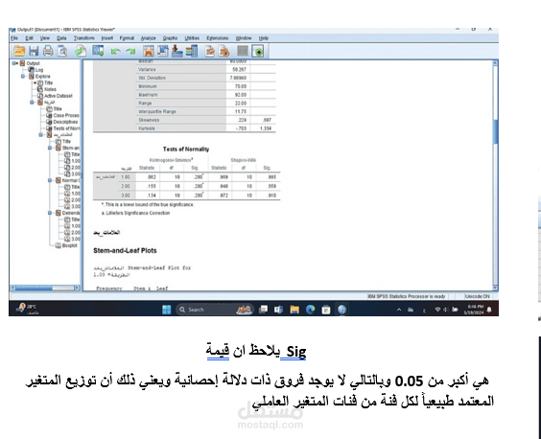Open the Insert menu
The height and width of the screenshot is (439, 541).
point(107,38)
